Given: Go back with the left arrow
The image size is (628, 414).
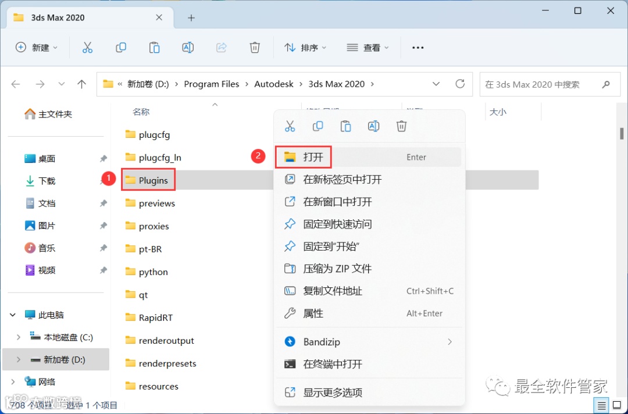Looking at the screenshot, I should [x=16, y=84].
